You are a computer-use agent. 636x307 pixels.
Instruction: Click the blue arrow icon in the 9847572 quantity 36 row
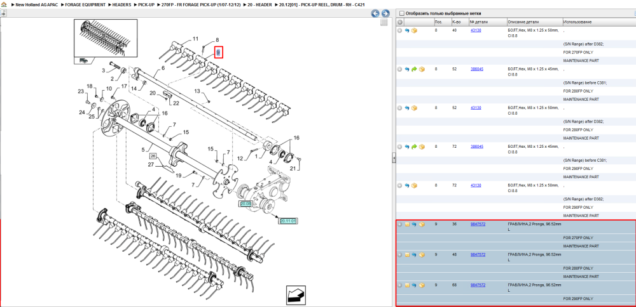click(414, 224)
